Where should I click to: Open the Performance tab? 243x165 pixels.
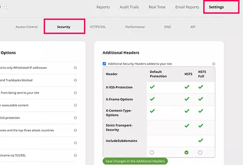point(135,27)
